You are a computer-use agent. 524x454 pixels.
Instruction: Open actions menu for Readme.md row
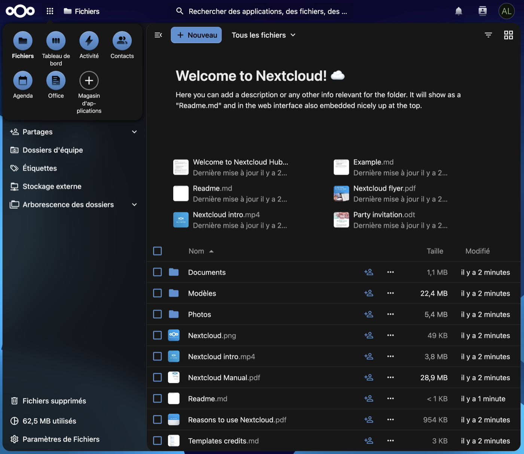click(x=390, y=398)
